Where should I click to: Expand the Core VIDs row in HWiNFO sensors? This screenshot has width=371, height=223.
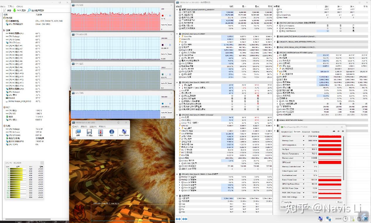179,37
